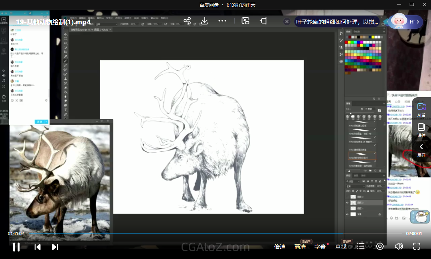Click the screenshot capture icon
431x259 pixels.
(245, 21)
